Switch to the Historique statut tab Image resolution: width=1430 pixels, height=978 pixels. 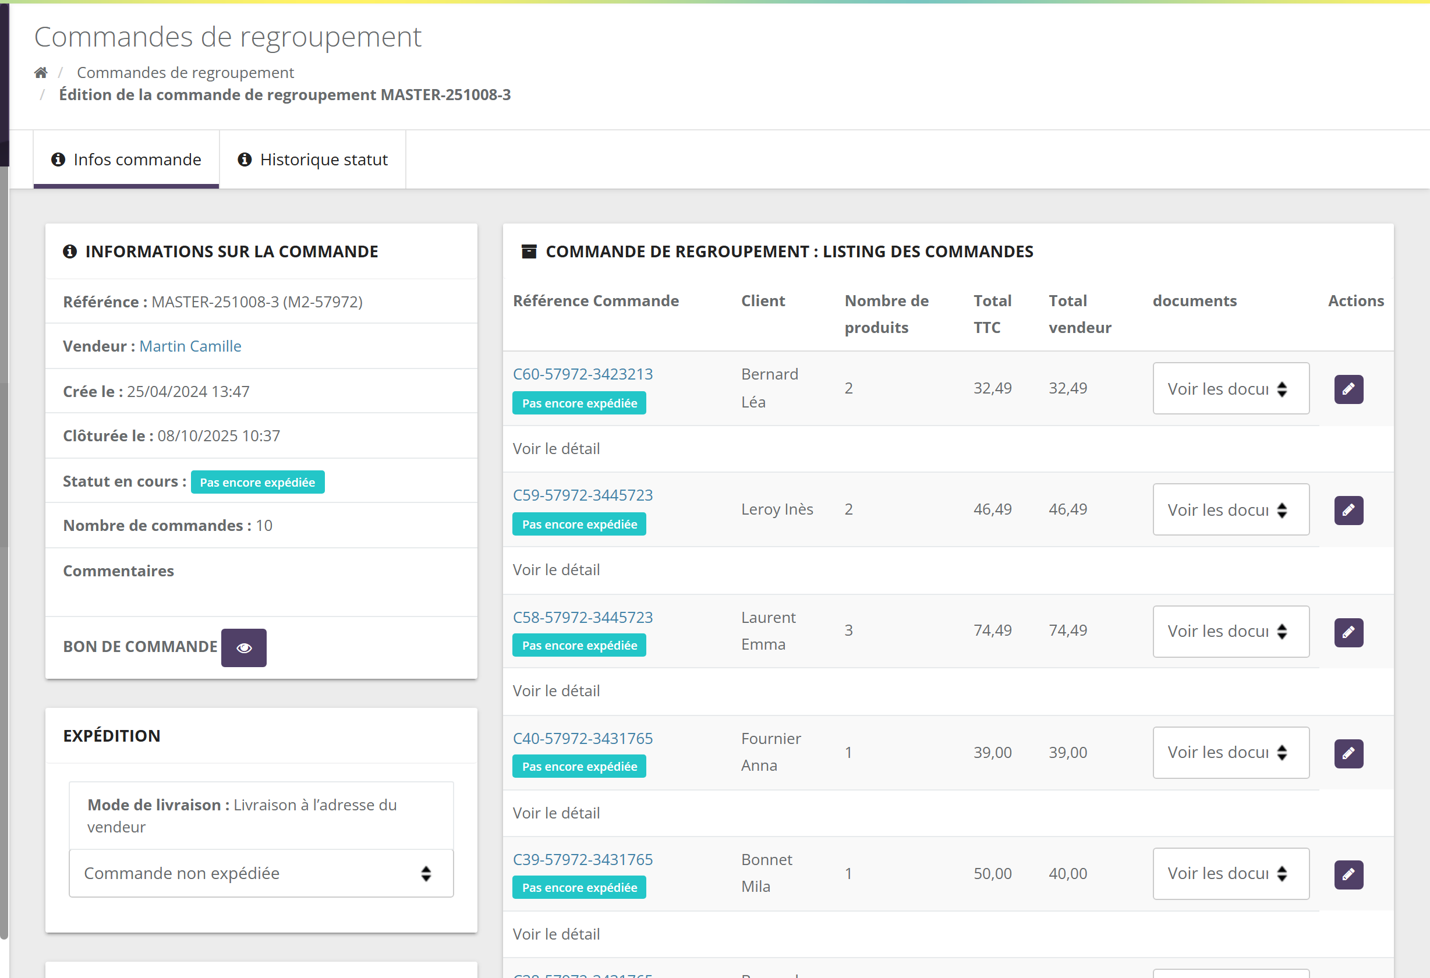(x=313, y=160)
